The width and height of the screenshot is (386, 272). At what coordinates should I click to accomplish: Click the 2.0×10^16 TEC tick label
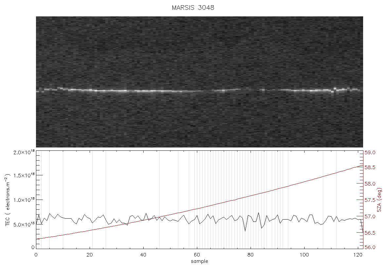24,152
